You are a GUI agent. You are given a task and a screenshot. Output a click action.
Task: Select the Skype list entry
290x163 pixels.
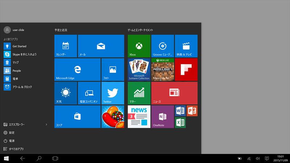pyautogui.click(x=25, y=54)
